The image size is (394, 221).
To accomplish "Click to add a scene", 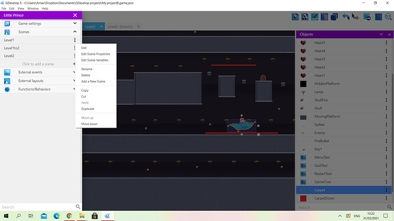I will click(38, 64).
